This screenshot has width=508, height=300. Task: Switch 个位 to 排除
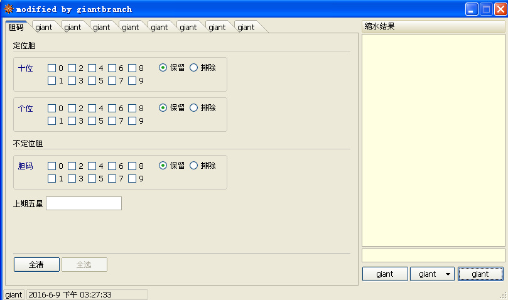194,107
